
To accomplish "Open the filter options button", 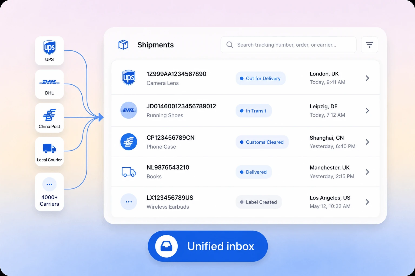I will pos(370,45).
